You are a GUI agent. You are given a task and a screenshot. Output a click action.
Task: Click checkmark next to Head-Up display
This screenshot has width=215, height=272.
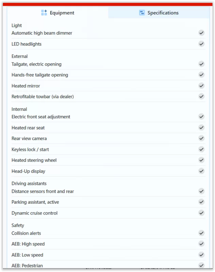(x=201, y=171)
